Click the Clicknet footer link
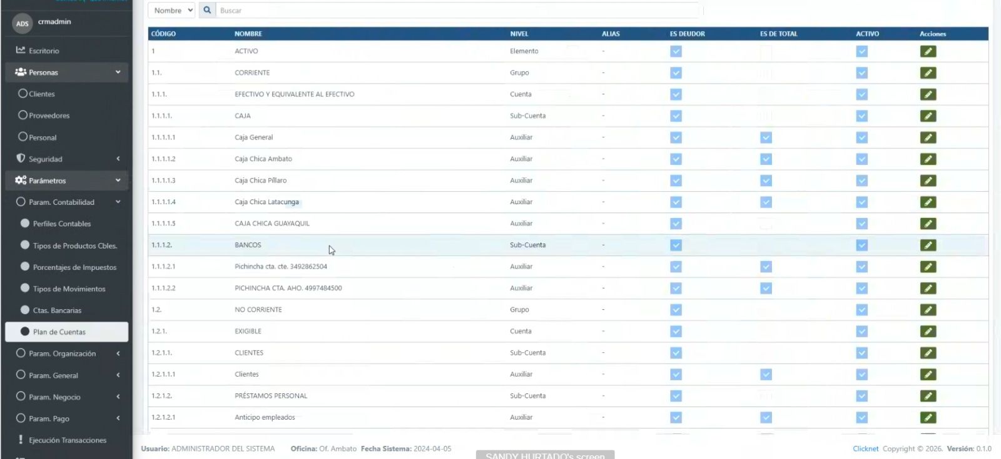Viewport: 1001px width, 459px height. [865, 448]
